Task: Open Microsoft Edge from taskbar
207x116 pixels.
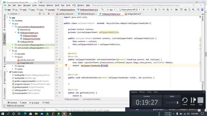Action: [x=25, y=114]
